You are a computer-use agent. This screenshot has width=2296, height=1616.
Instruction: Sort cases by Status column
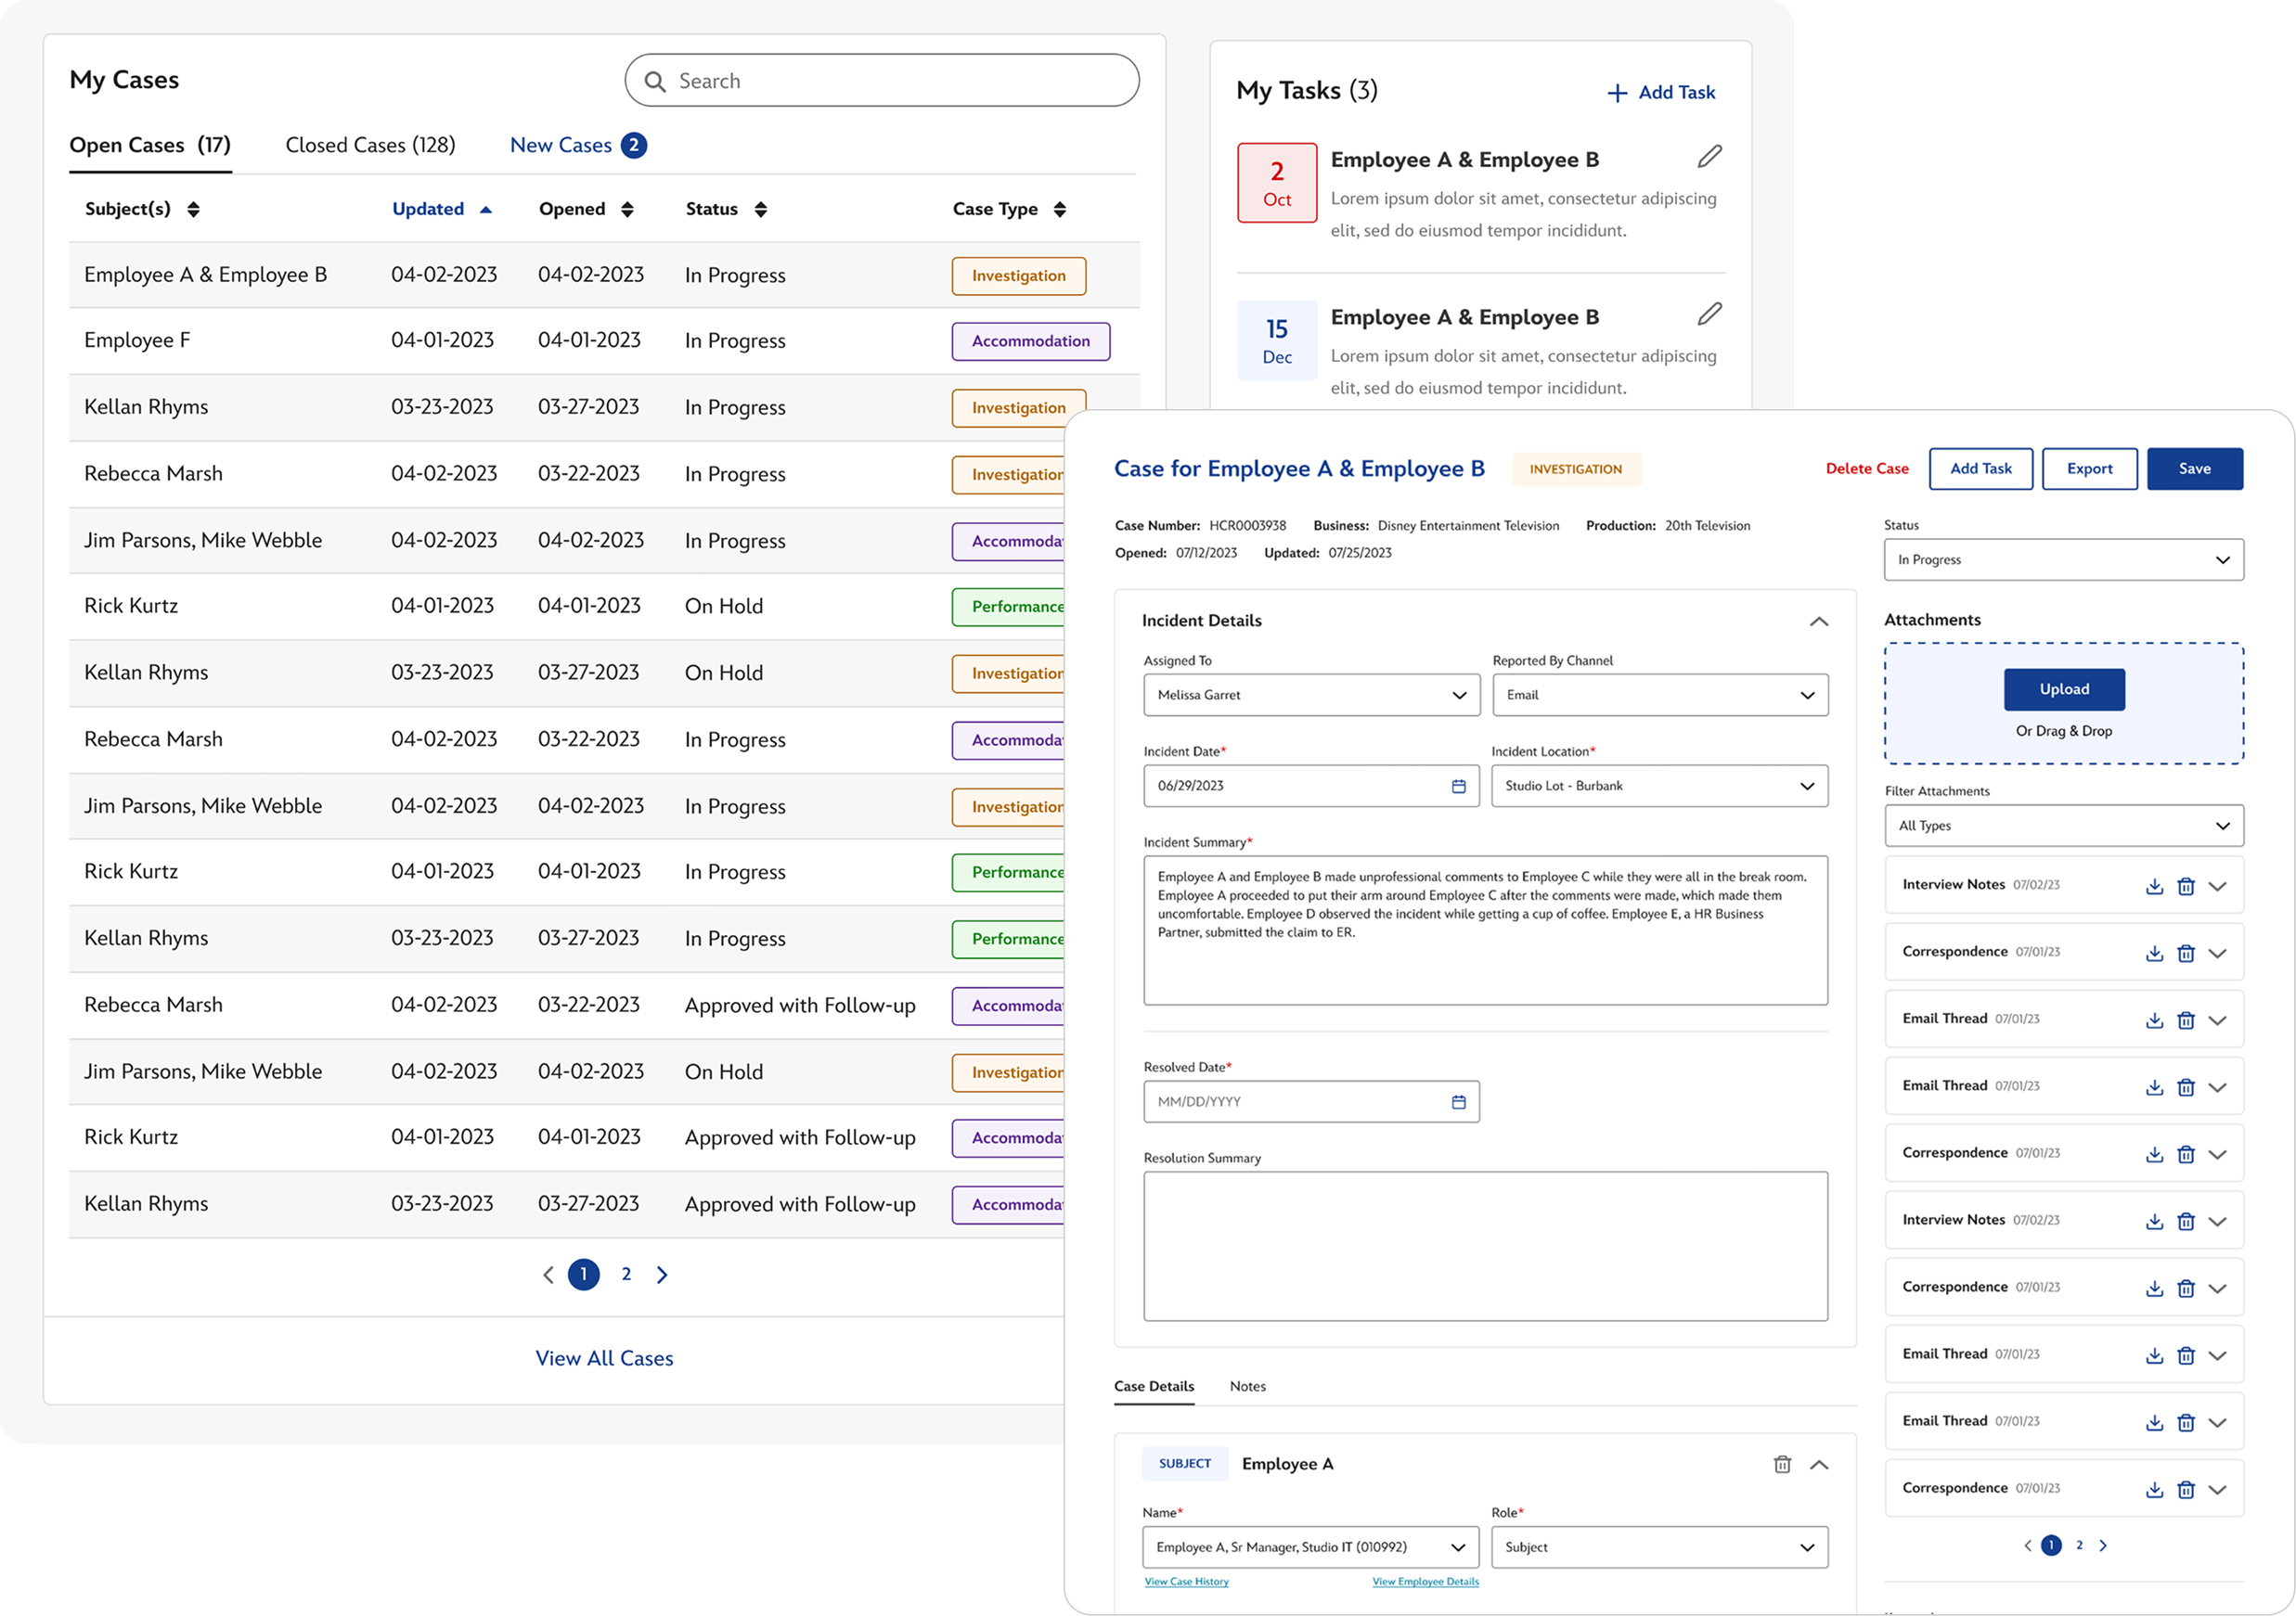click(x=760, y=209)
